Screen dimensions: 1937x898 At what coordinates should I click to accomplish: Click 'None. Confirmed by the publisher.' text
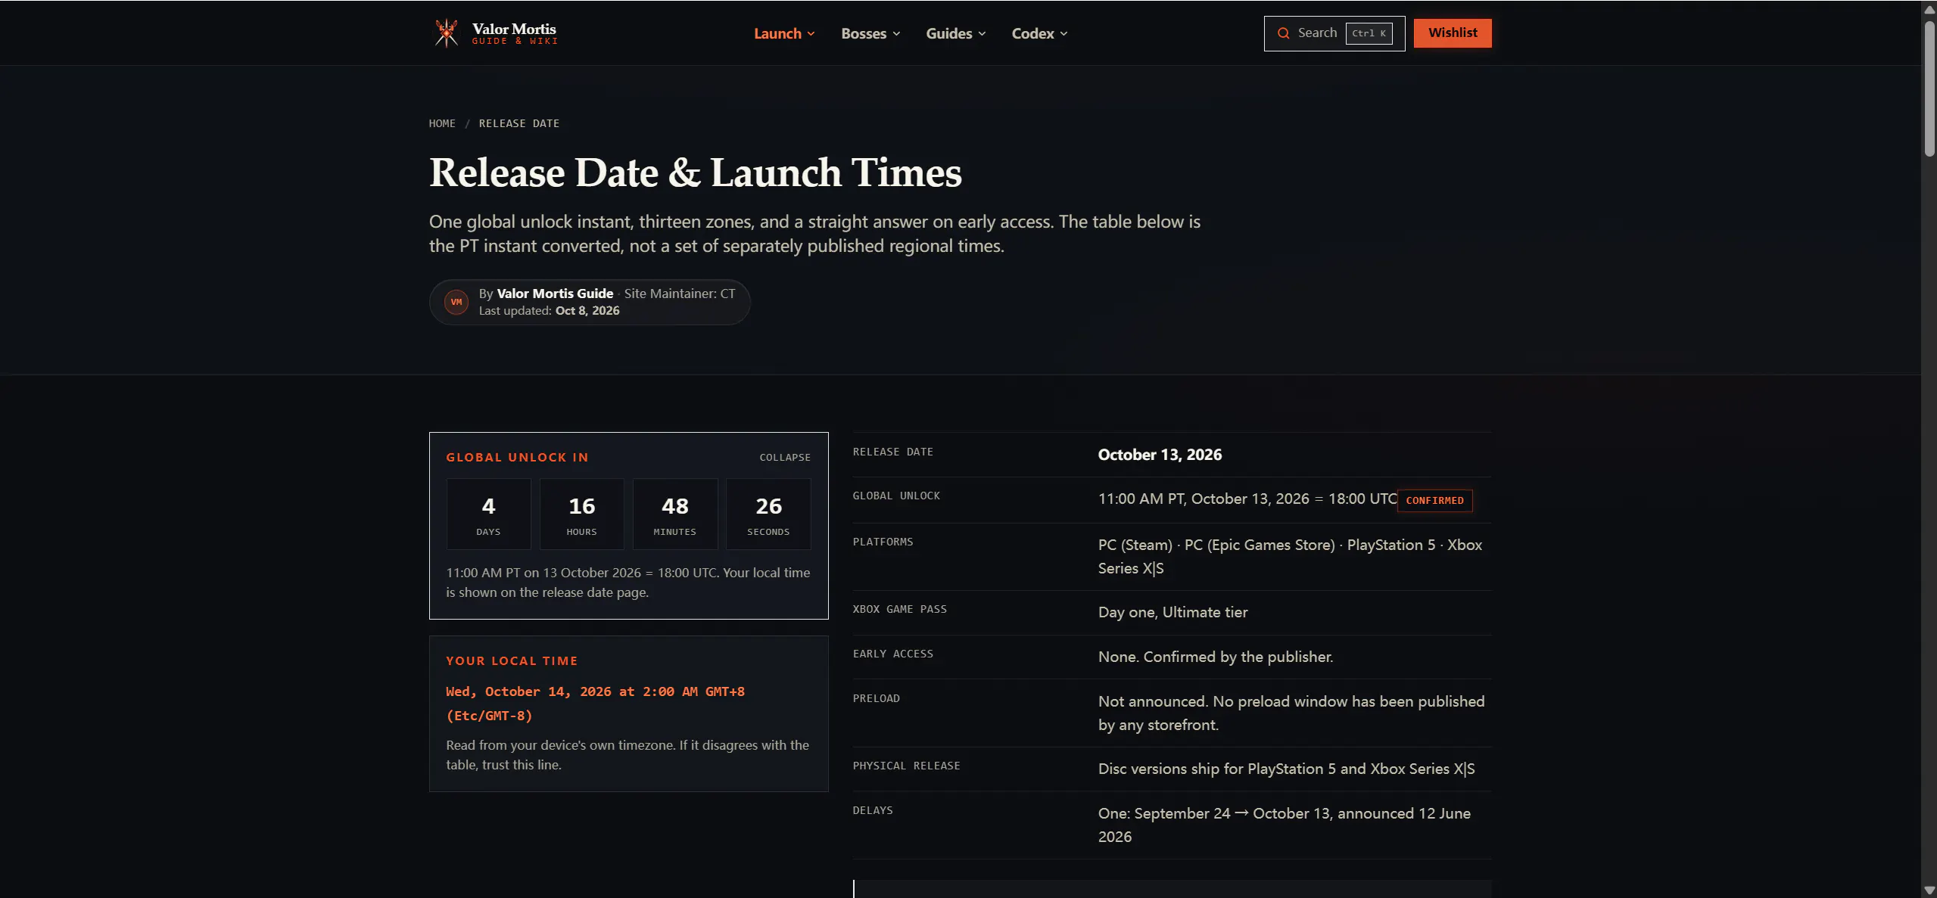(1215, 657)
